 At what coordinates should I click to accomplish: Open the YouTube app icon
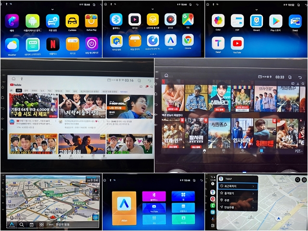point(237,43)
